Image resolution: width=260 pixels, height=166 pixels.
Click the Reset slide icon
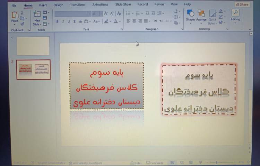(x=45, y=18)
